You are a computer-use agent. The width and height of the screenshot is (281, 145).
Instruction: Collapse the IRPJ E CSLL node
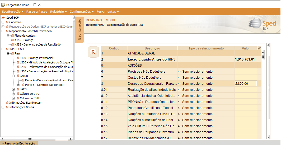tap(3, 49)
